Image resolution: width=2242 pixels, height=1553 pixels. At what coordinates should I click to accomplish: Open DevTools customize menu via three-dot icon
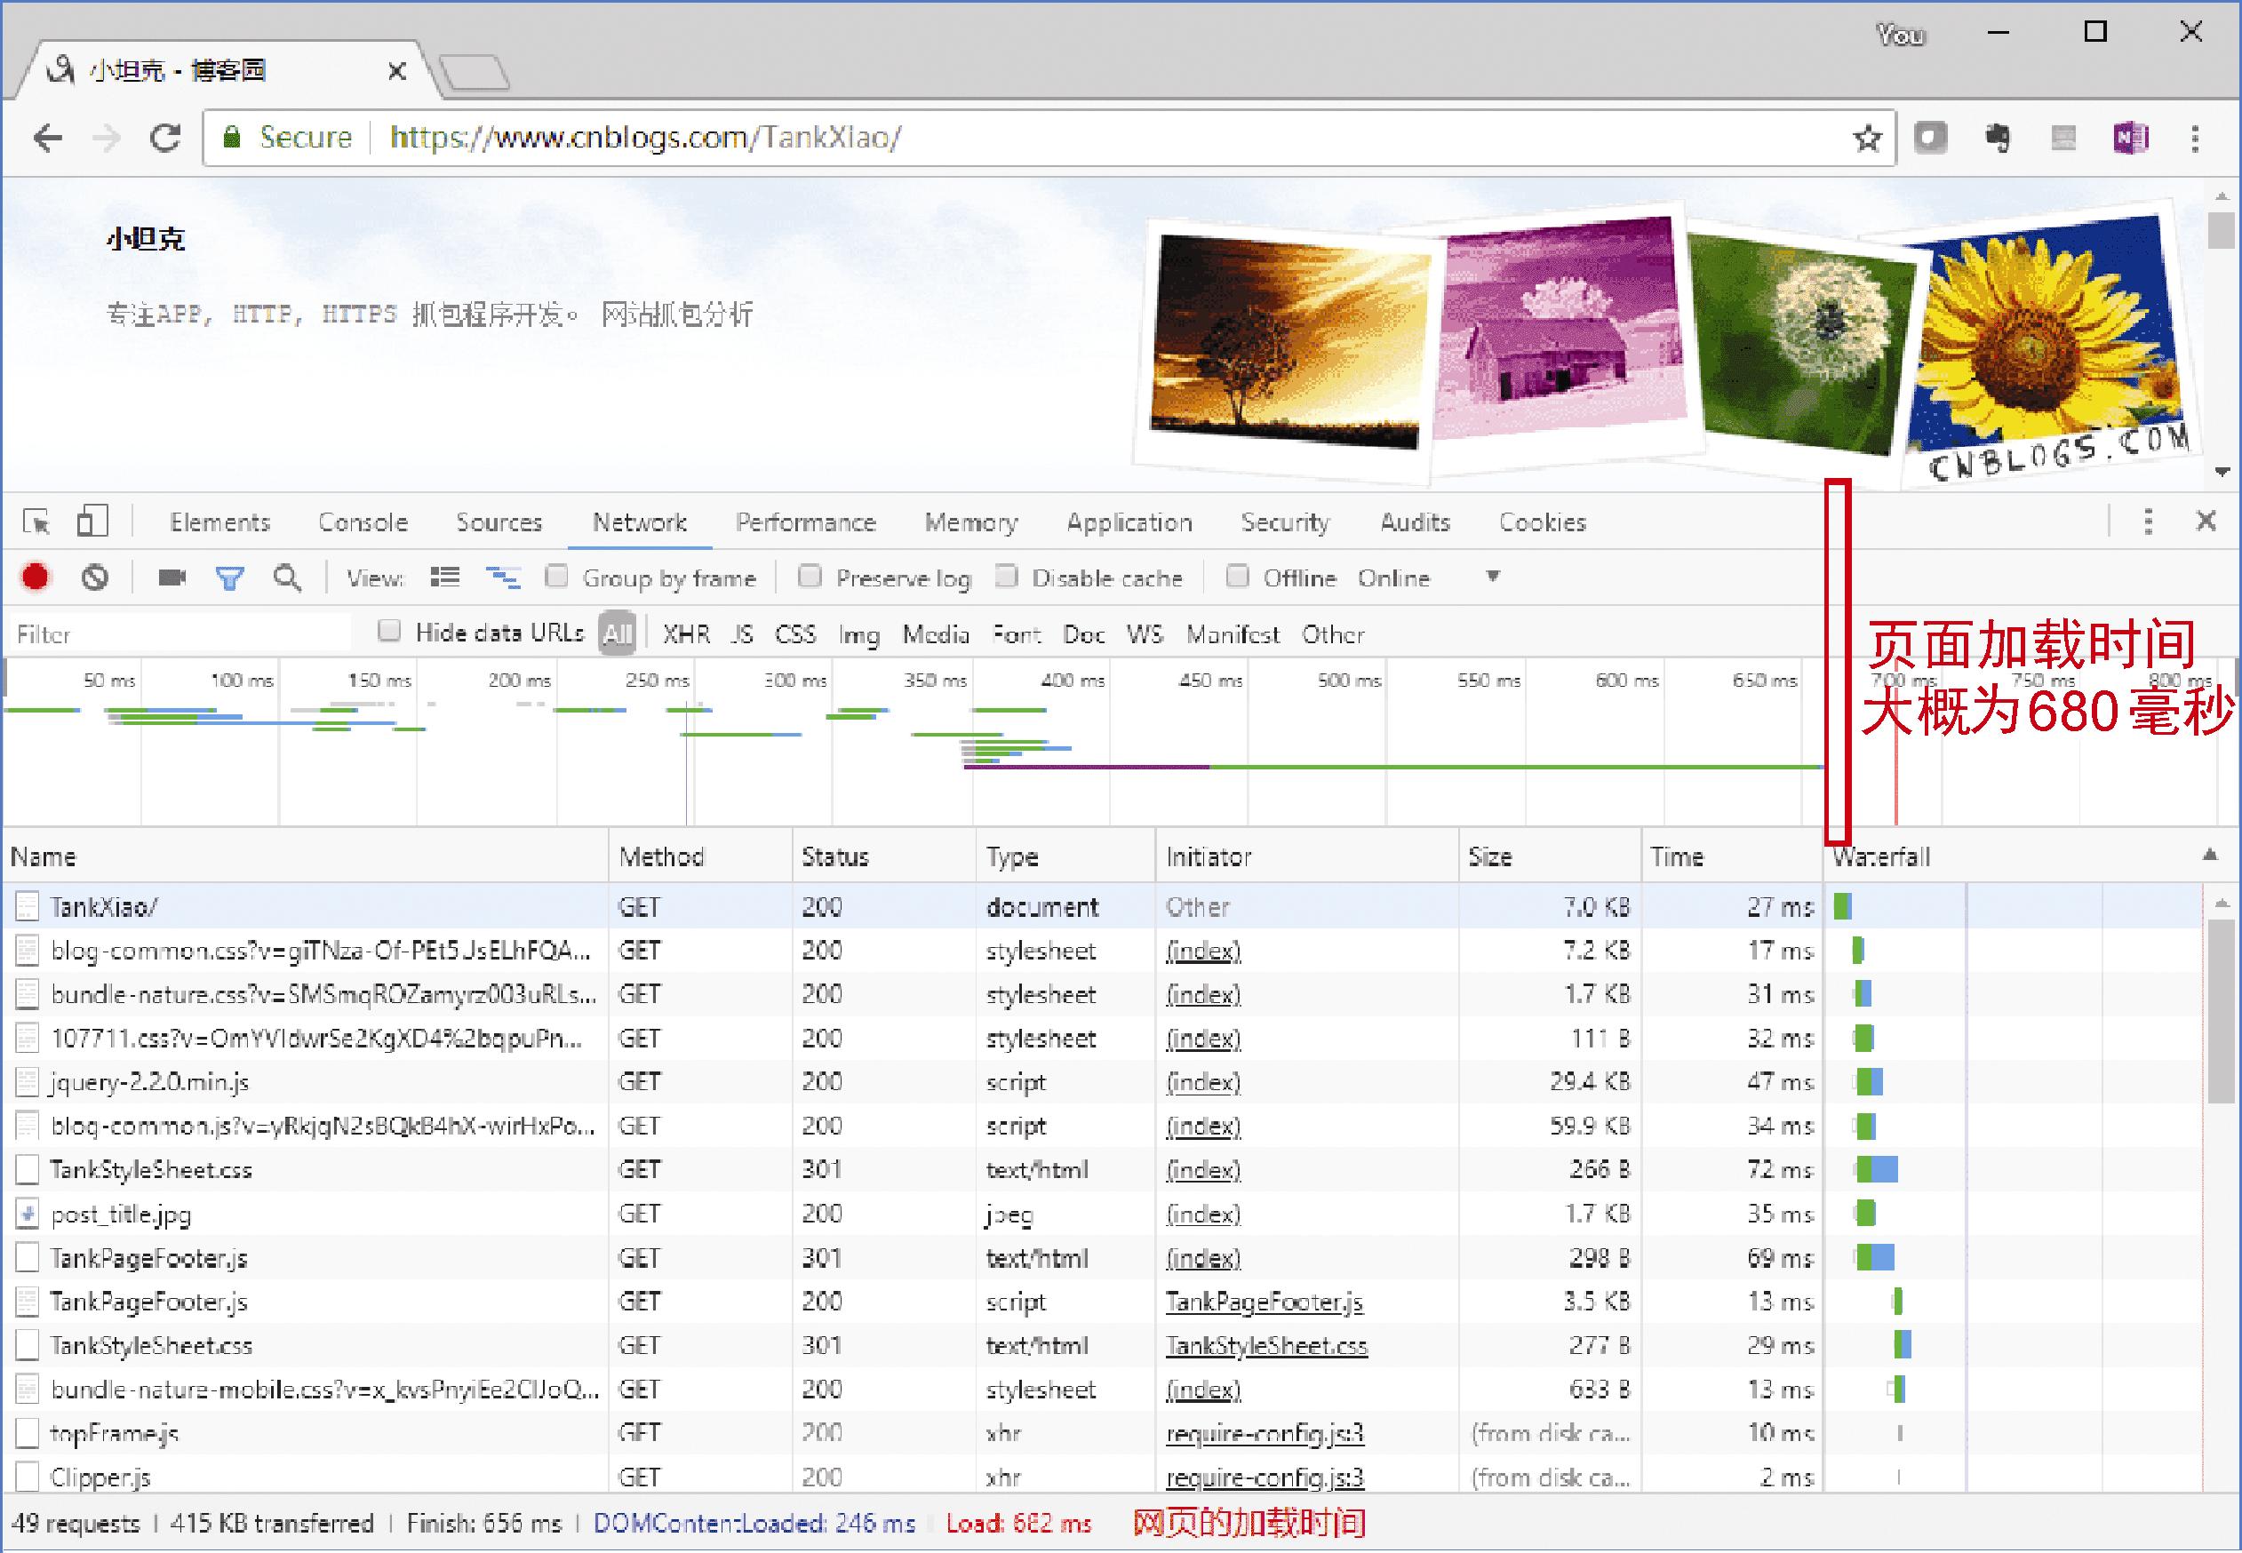pyautogui.click(x=2149, y=522)
